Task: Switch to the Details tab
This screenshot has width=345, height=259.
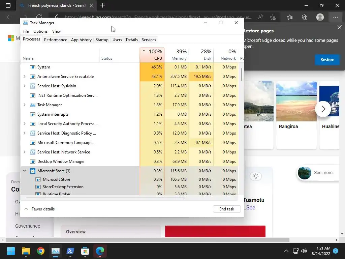Action: [132, 40]
